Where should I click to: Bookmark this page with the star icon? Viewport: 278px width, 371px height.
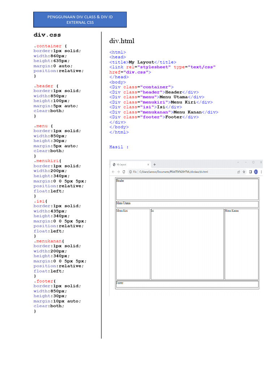[x=244, y=172]
